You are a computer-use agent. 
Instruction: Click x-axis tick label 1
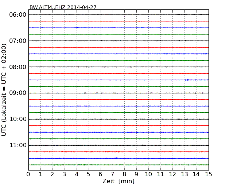(x=40, y=174)
